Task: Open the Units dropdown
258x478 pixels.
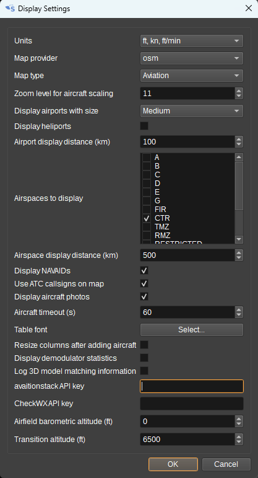Action: [x=192, y=41]
